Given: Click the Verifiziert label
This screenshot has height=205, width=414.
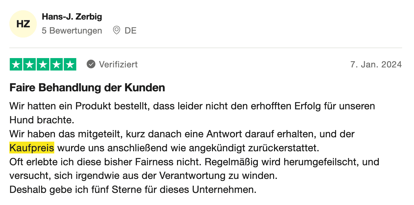Looking at the screenshot, I should 118,65.
